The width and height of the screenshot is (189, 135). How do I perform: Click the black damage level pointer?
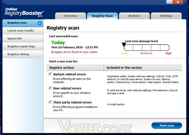(x=124, y=45)
